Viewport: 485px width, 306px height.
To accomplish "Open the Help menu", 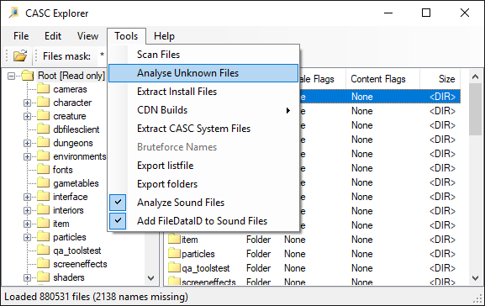I will click(164, 36).
